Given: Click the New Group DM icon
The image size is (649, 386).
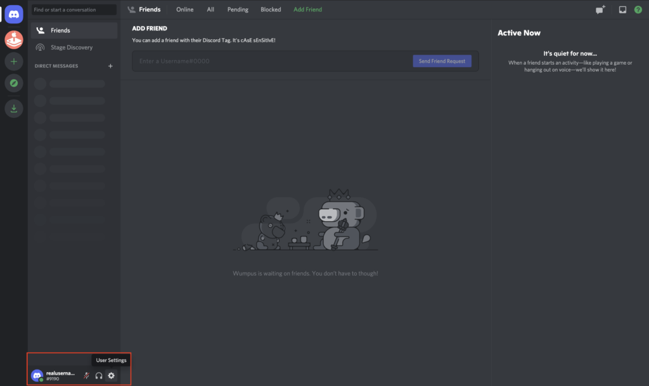Looking at the screenshot, I should (x=600, y=10).
